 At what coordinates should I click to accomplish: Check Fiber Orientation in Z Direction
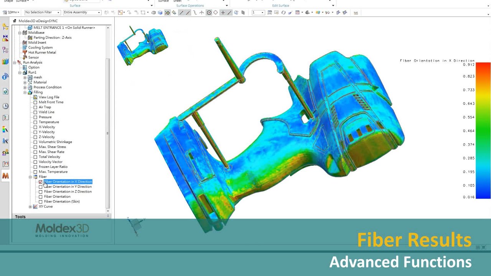(x=41, y=192)
